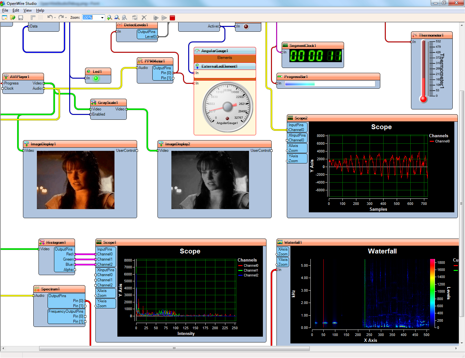Open the Zoom percentage dropdown
This screenshot has height=358, width=465.
pyautogui.click(x=103, y=17)
